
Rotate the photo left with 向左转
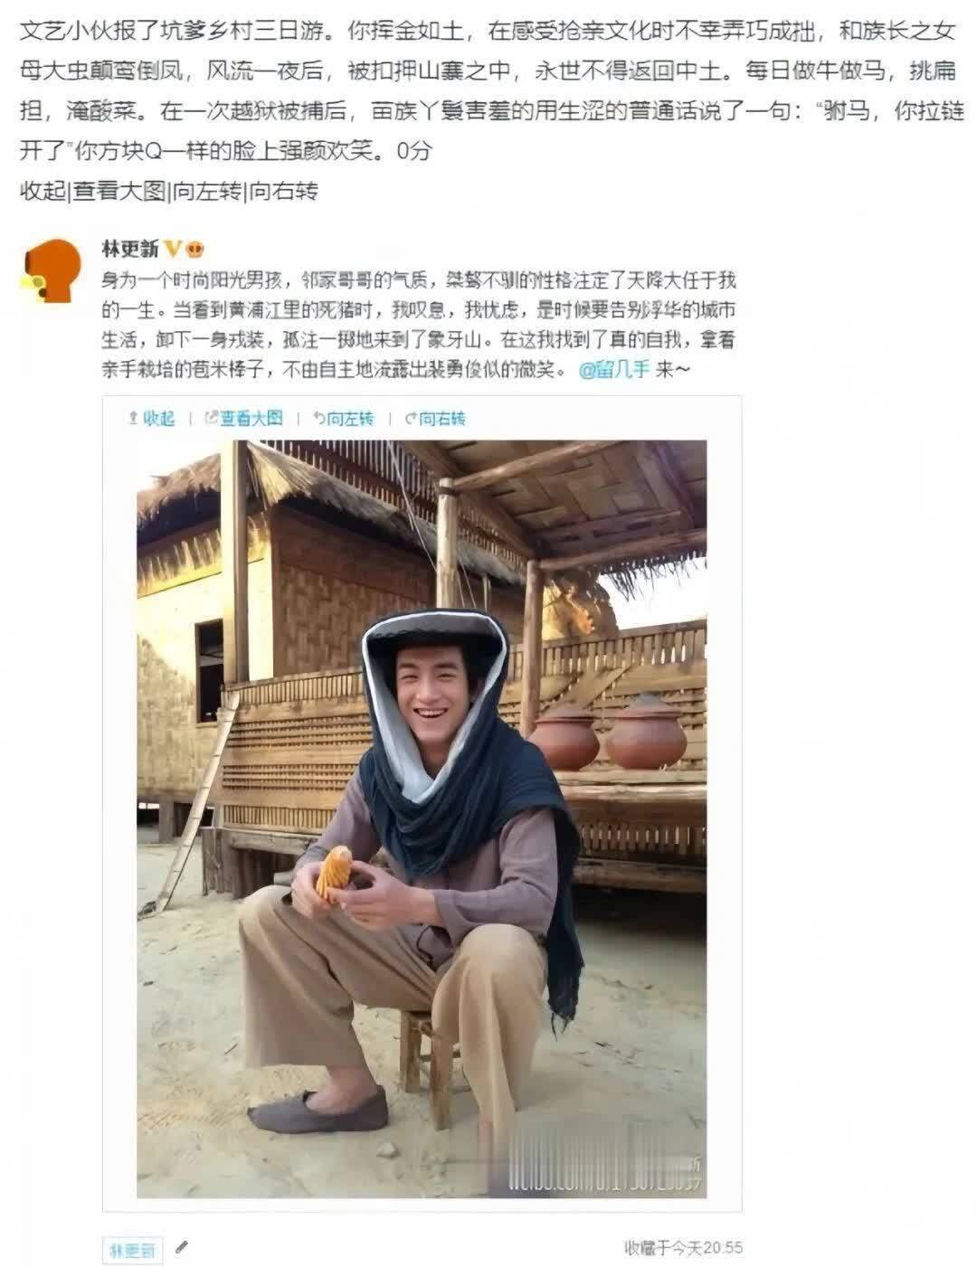(343, 418)
